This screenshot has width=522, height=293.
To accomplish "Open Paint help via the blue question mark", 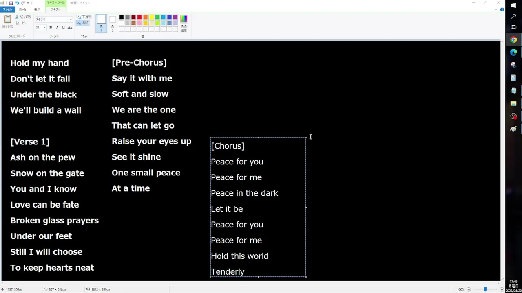I will [x=502, y=9].
